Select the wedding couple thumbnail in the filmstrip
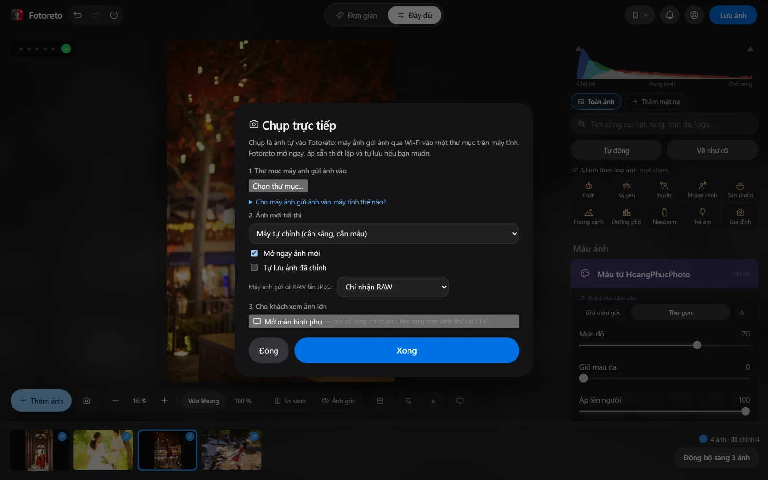768x480 pixels. click(103, 450)
